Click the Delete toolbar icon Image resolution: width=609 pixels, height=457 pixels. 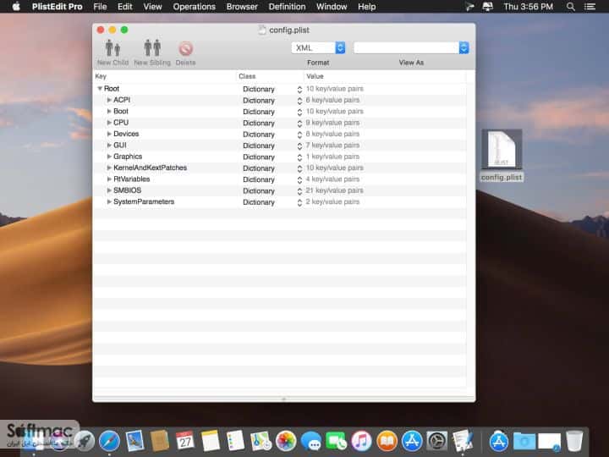tap(185, 49)
